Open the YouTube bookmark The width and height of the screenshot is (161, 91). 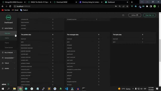coord(6,10)
